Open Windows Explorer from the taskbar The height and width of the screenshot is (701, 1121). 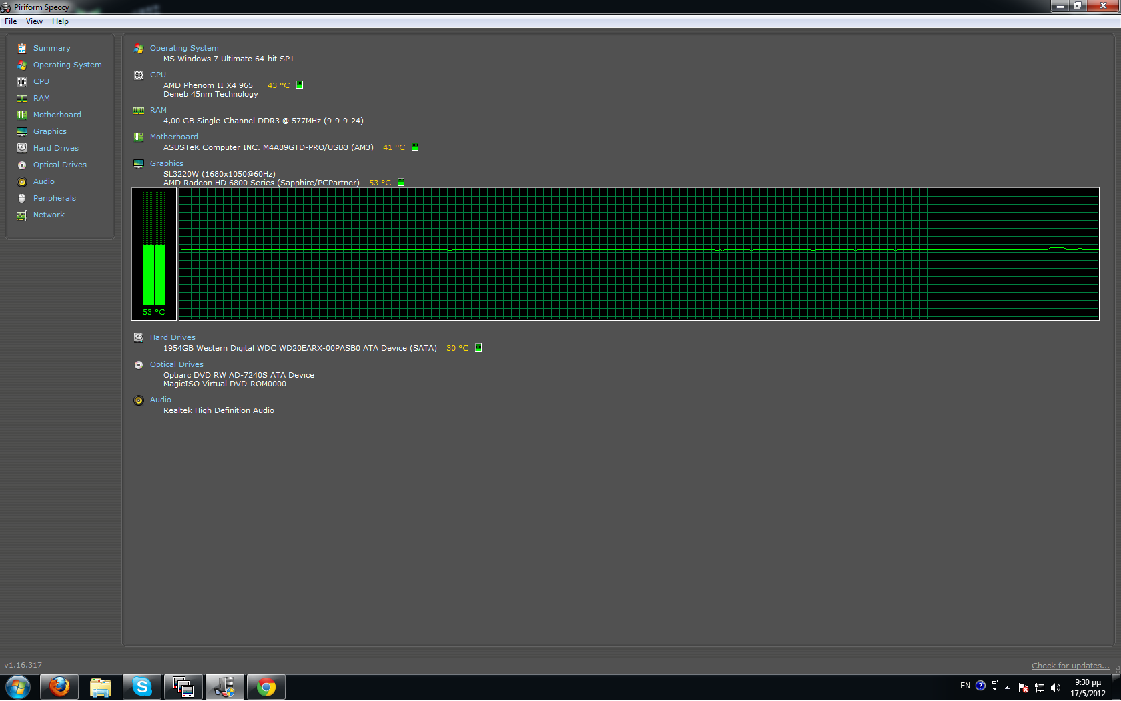101,687
